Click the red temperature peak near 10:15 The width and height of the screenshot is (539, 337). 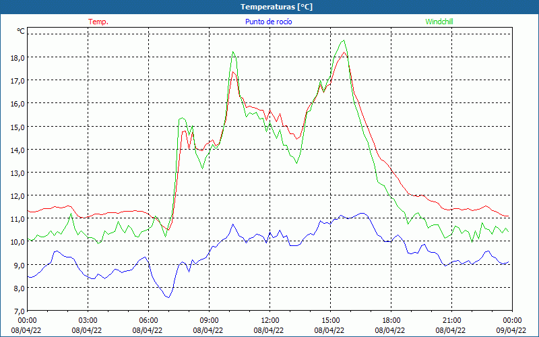233,72
